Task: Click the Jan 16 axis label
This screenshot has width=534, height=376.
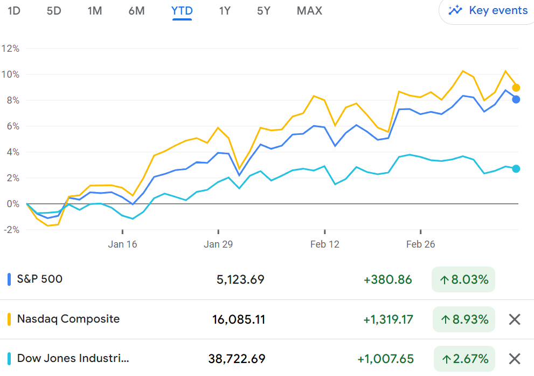Action: tap(122, 244)
